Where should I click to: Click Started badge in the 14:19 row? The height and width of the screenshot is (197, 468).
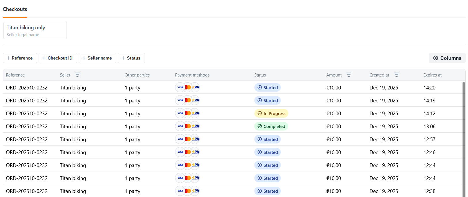(267, 100)
